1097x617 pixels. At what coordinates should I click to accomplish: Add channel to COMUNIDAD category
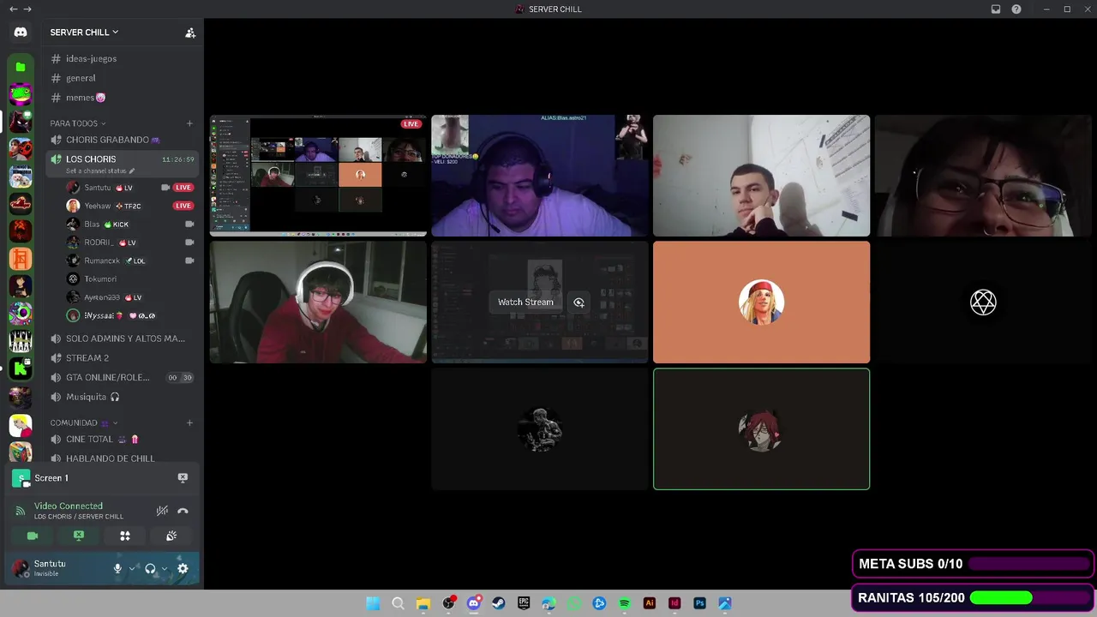click(x=189, y=422)
